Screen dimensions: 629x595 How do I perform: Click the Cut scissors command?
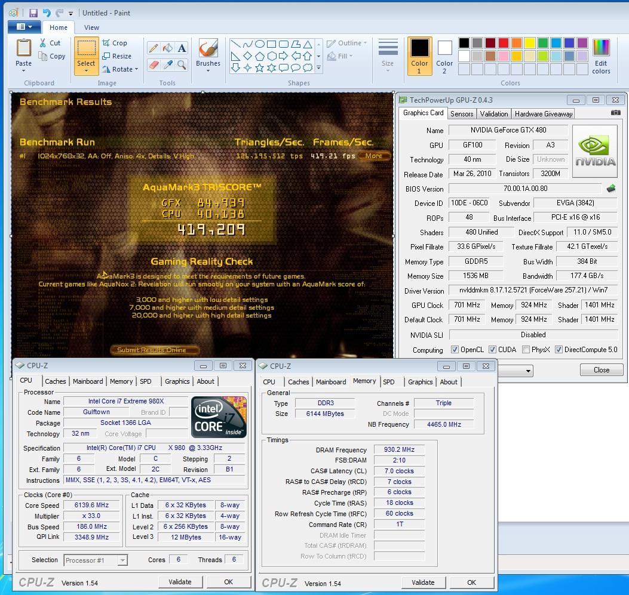(50, 43)
